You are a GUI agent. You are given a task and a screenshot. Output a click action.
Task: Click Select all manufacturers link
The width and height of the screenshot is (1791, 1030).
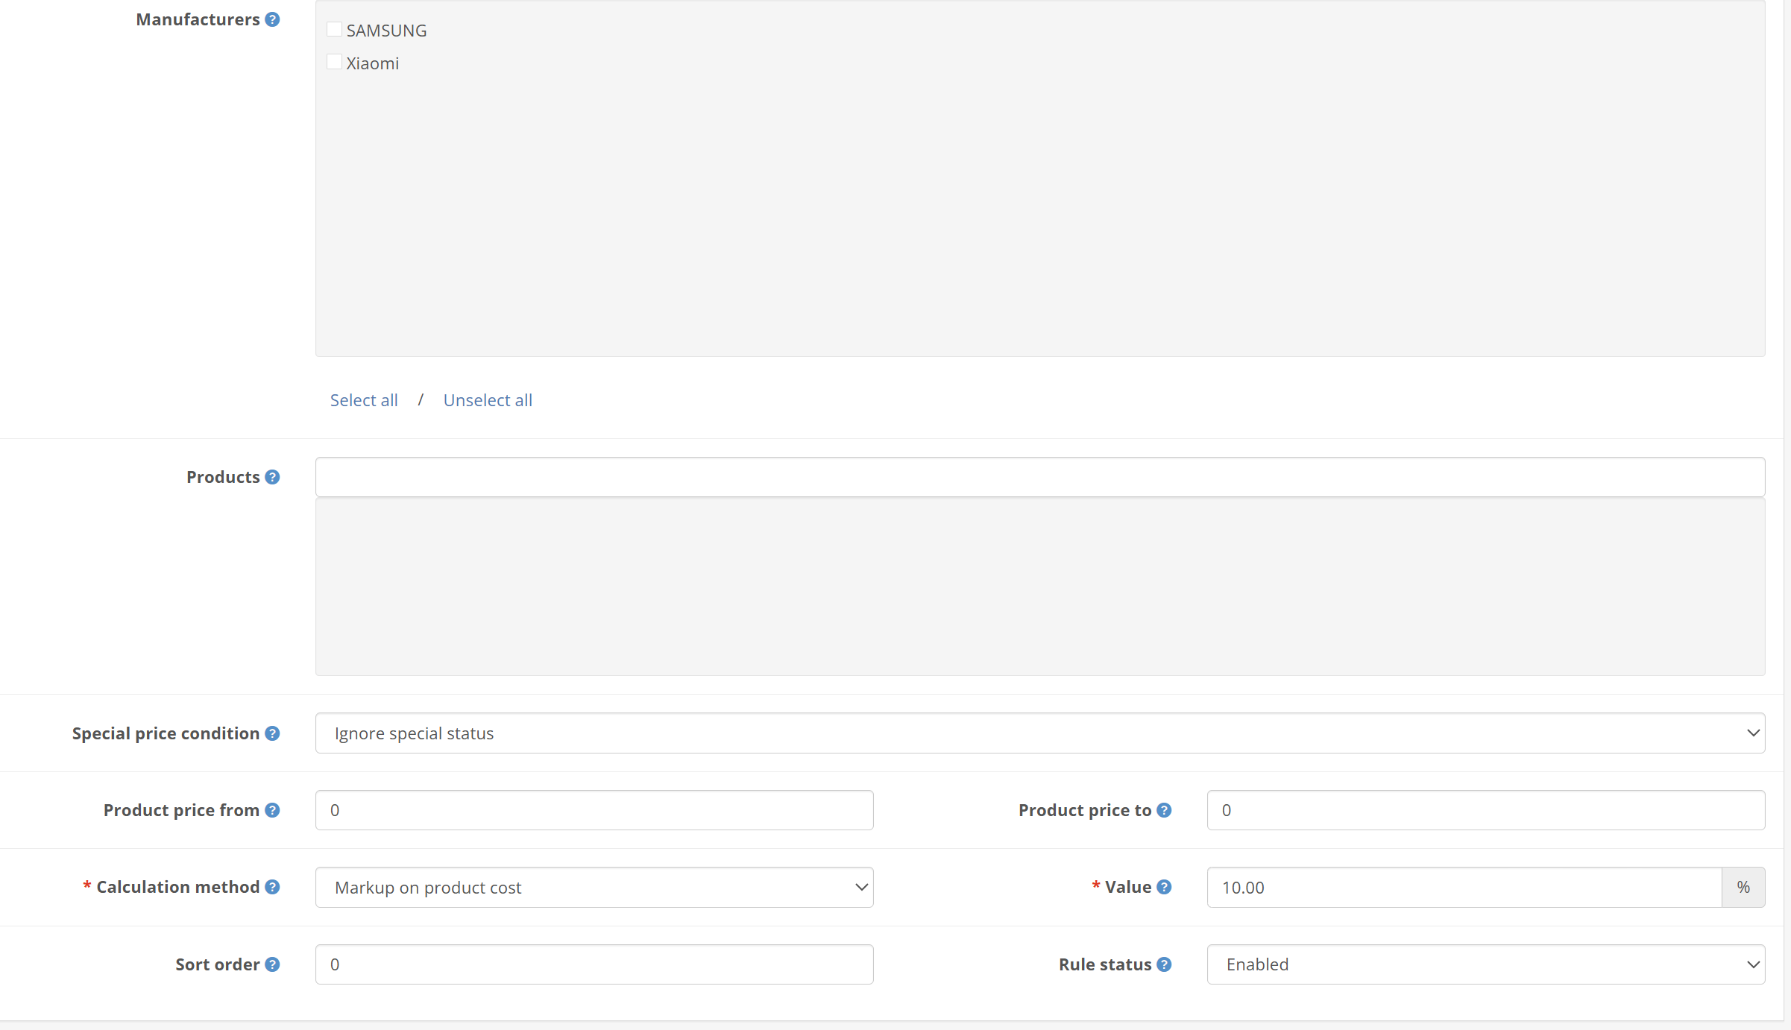tap(364, 400)
